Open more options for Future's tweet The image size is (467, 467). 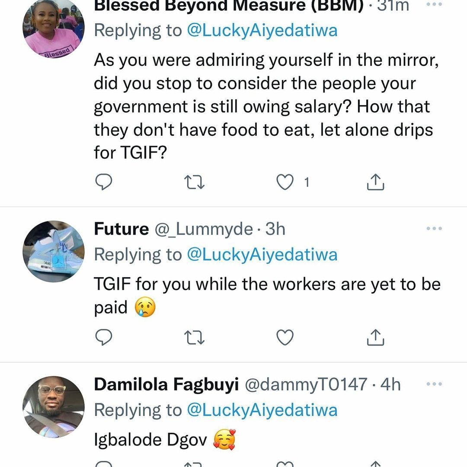click(434, 229)
